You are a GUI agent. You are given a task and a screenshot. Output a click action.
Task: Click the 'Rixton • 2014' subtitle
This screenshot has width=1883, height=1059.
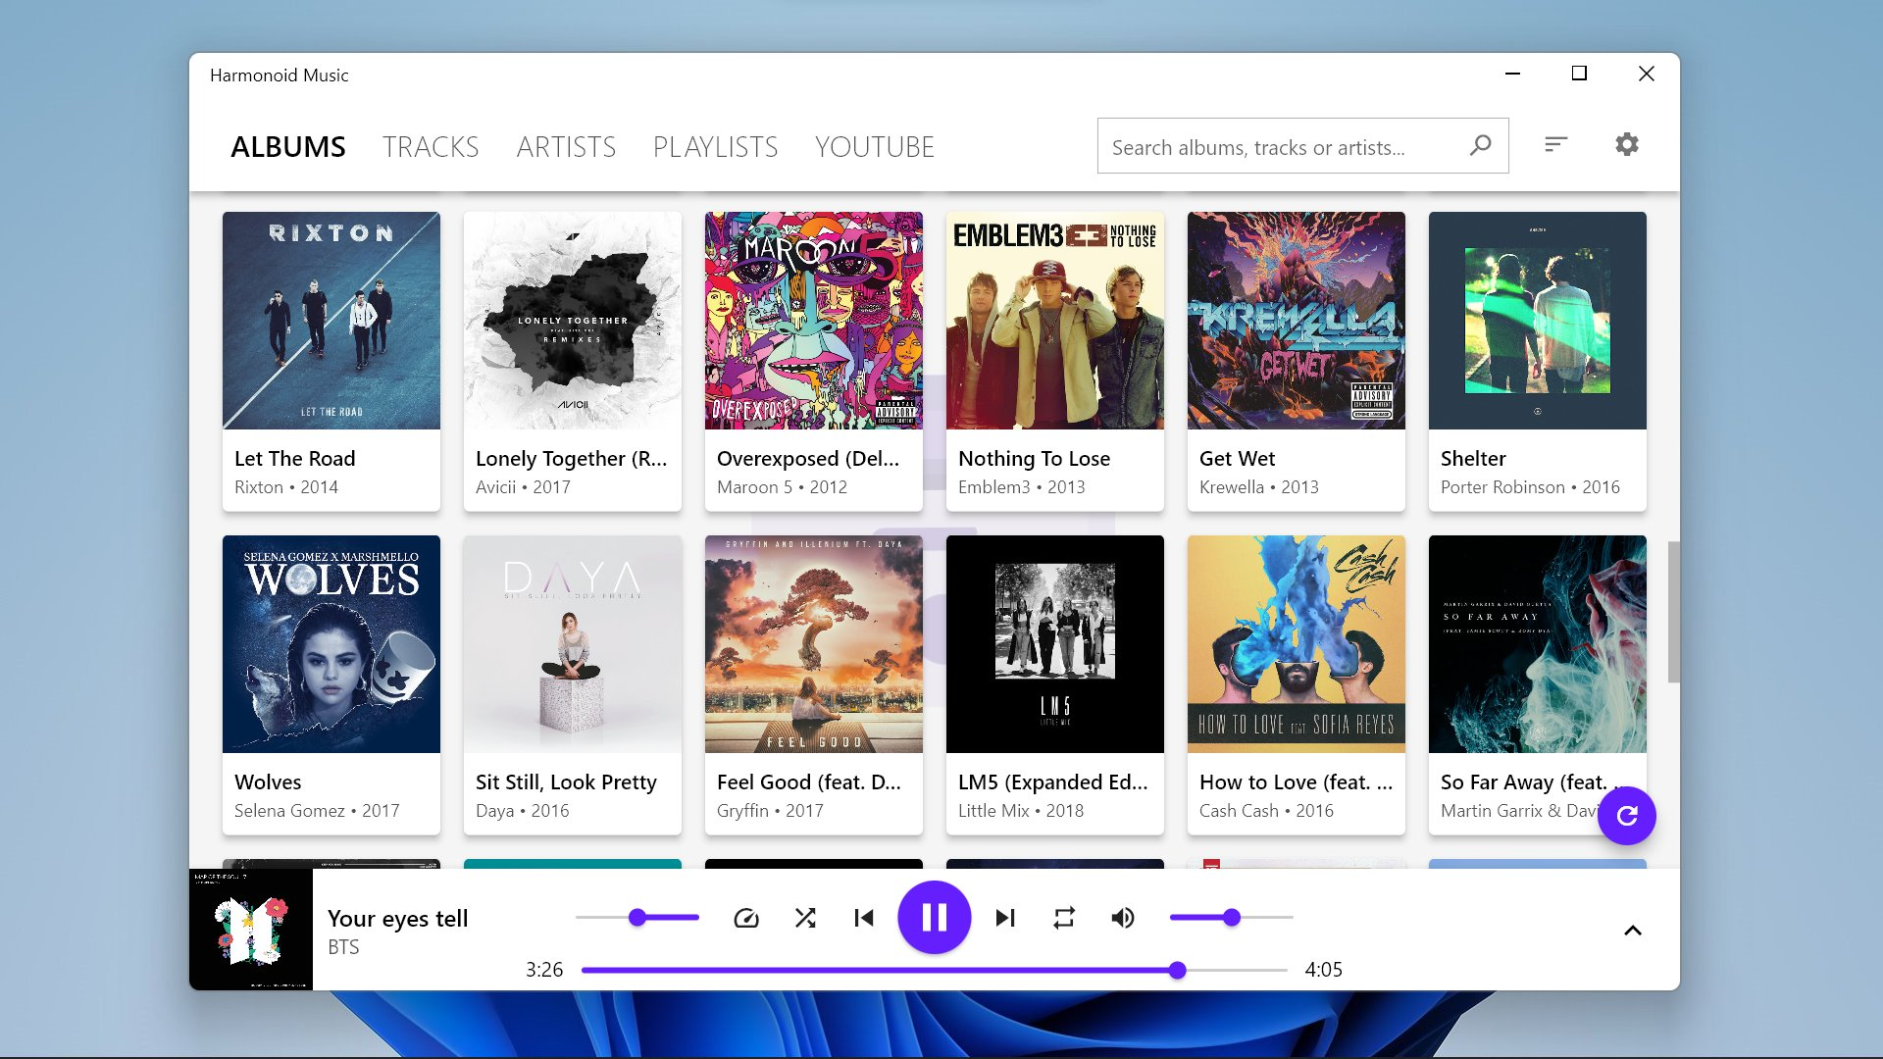tap(286, 487)
